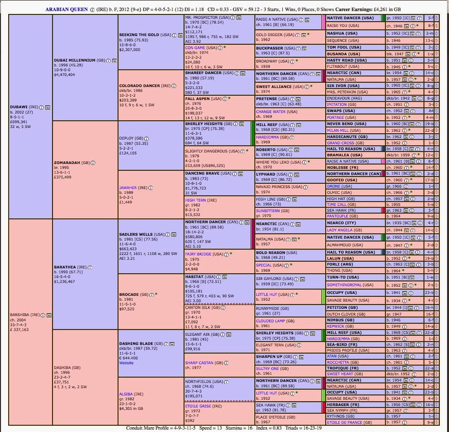
Task: Open info icon in Flitabout's row
Action: (x=405, y=67)
